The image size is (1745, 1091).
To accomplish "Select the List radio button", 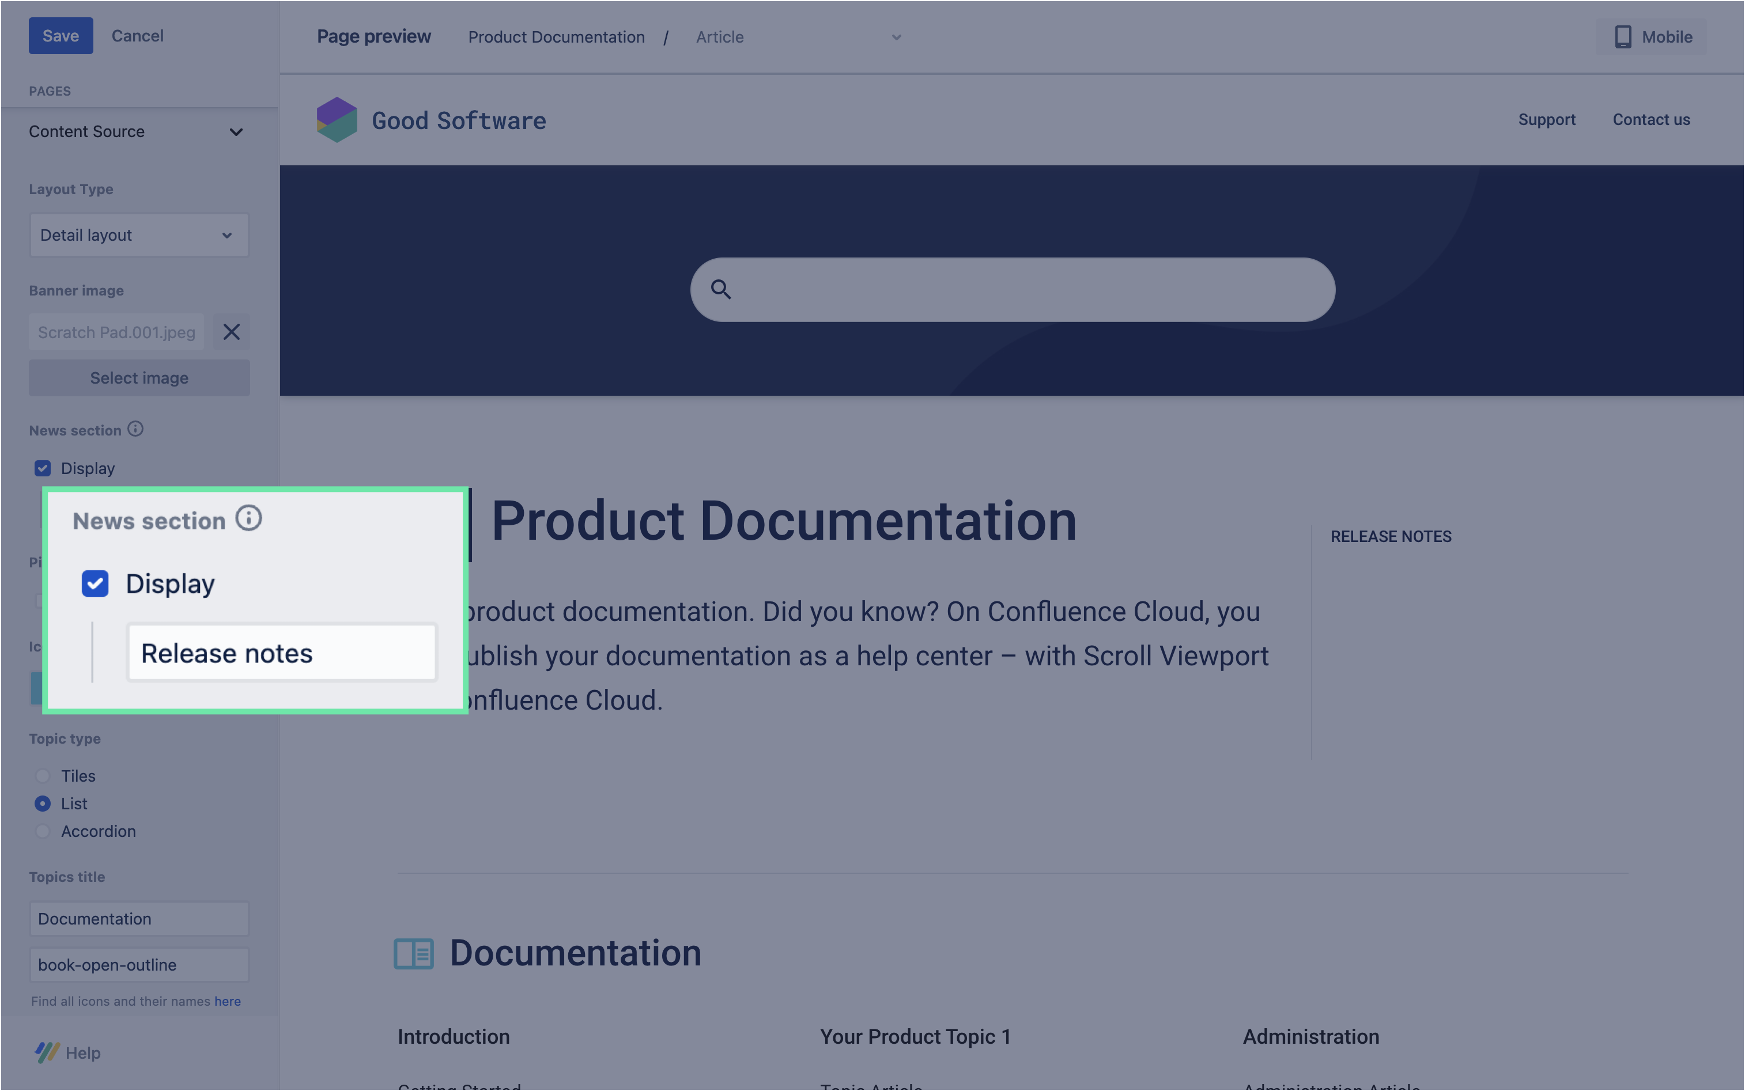I will tap(43, 803).
